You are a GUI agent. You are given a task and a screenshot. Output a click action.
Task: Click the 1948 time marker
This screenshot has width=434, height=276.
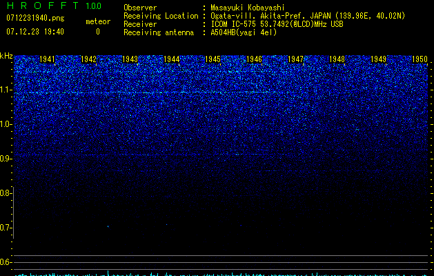pos(337,59)
